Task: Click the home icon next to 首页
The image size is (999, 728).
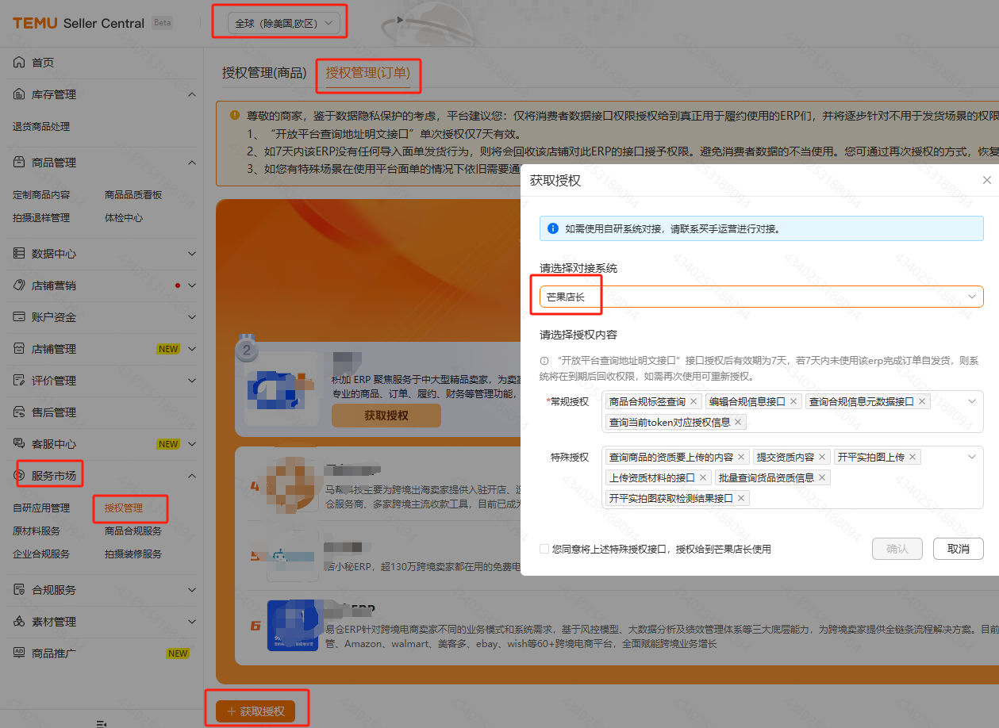Action: click(19, 63)
